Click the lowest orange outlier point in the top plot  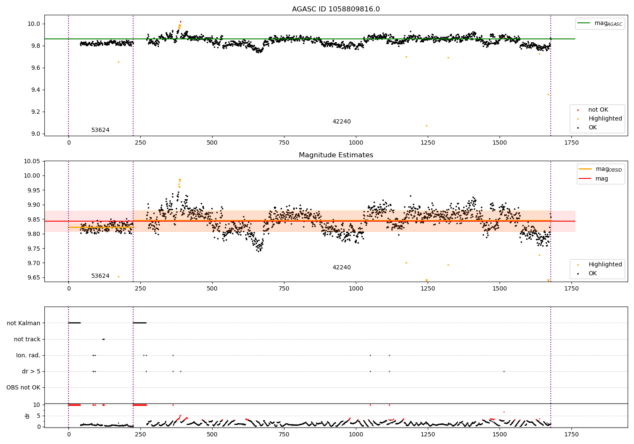coord(426,126)
